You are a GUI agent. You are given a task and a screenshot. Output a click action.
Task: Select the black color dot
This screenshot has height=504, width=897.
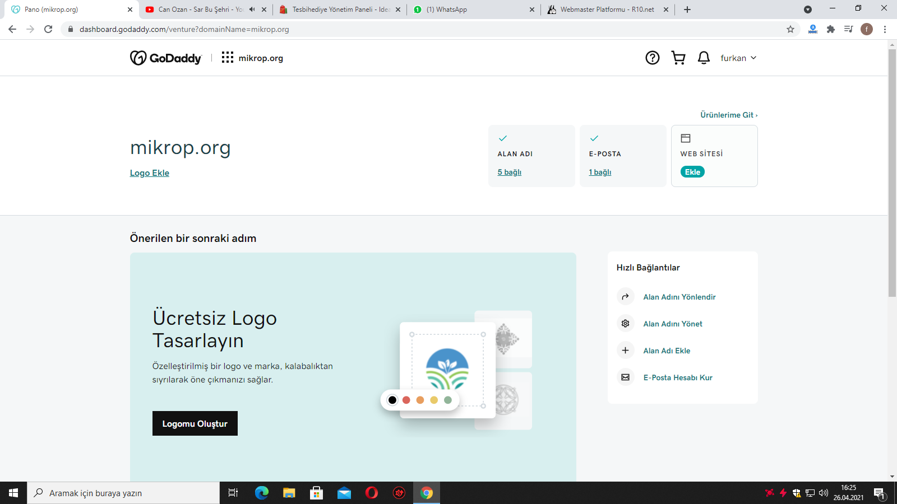pos(392,400)
